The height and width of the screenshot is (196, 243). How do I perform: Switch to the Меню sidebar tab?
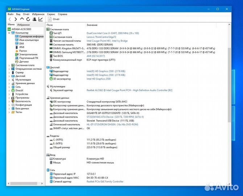[11, 25]
